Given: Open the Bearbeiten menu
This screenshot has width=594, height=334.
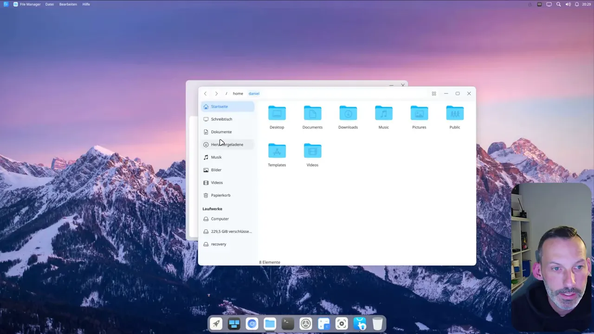Looking at the screenshot, I should pos(68,4).
